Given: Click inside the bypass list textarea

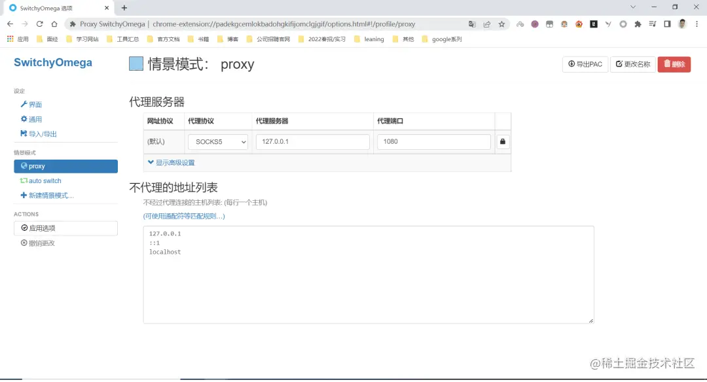Looking at the screenshot, I should pyautogui.click(x=369, y=275).
